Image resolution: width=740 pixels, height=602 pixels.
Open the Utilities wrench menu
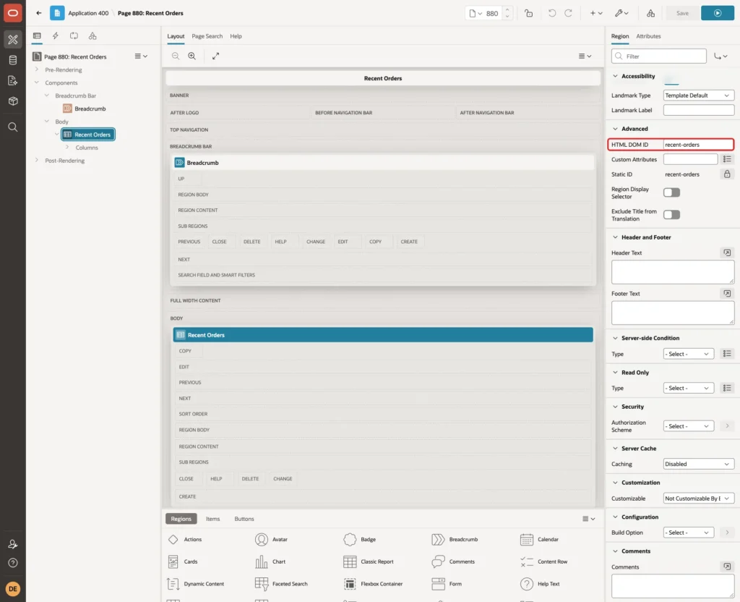point(621,13)
